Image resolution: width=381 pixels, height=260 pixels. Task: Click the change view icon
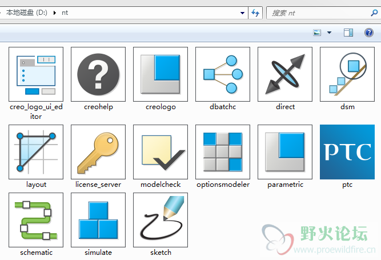(x=317, y=33)
